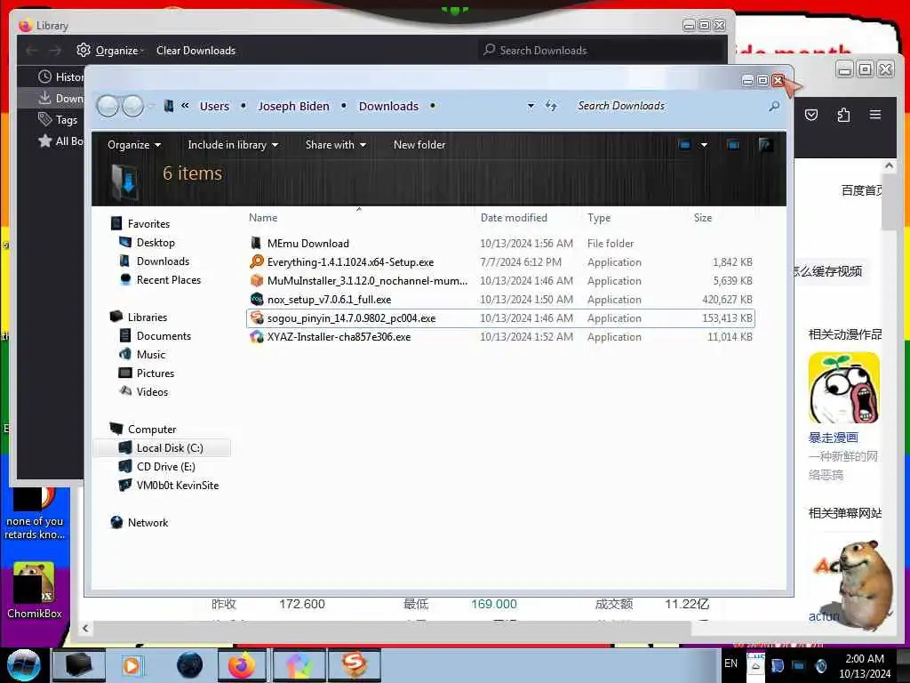Sort by the Date modified column header
Viewport: 910px width, 683px height.
point(514,218)
